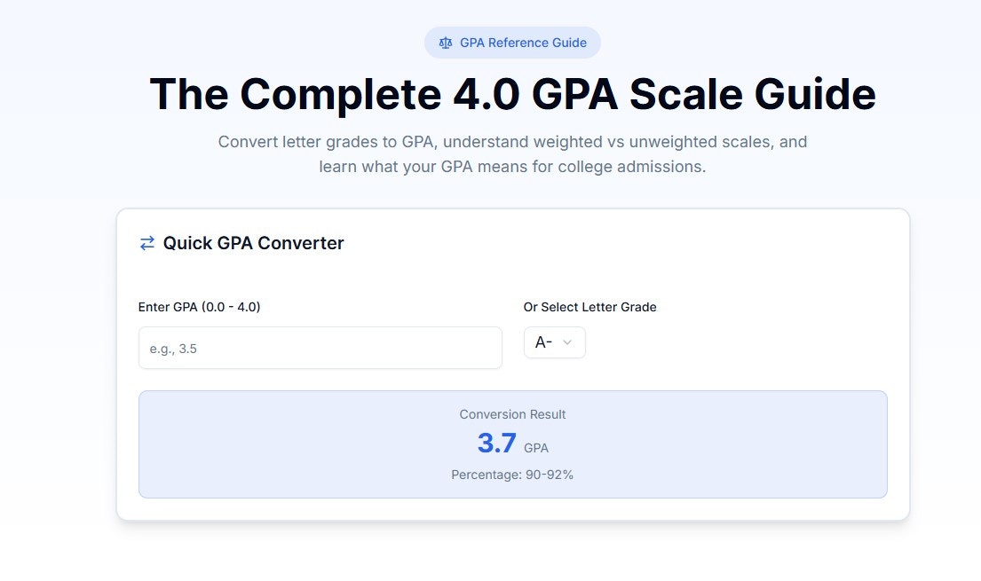The height and width of the screenshot is (581, 981).
Task: Click the Conversion Result heading label
Action: [512, 414]
